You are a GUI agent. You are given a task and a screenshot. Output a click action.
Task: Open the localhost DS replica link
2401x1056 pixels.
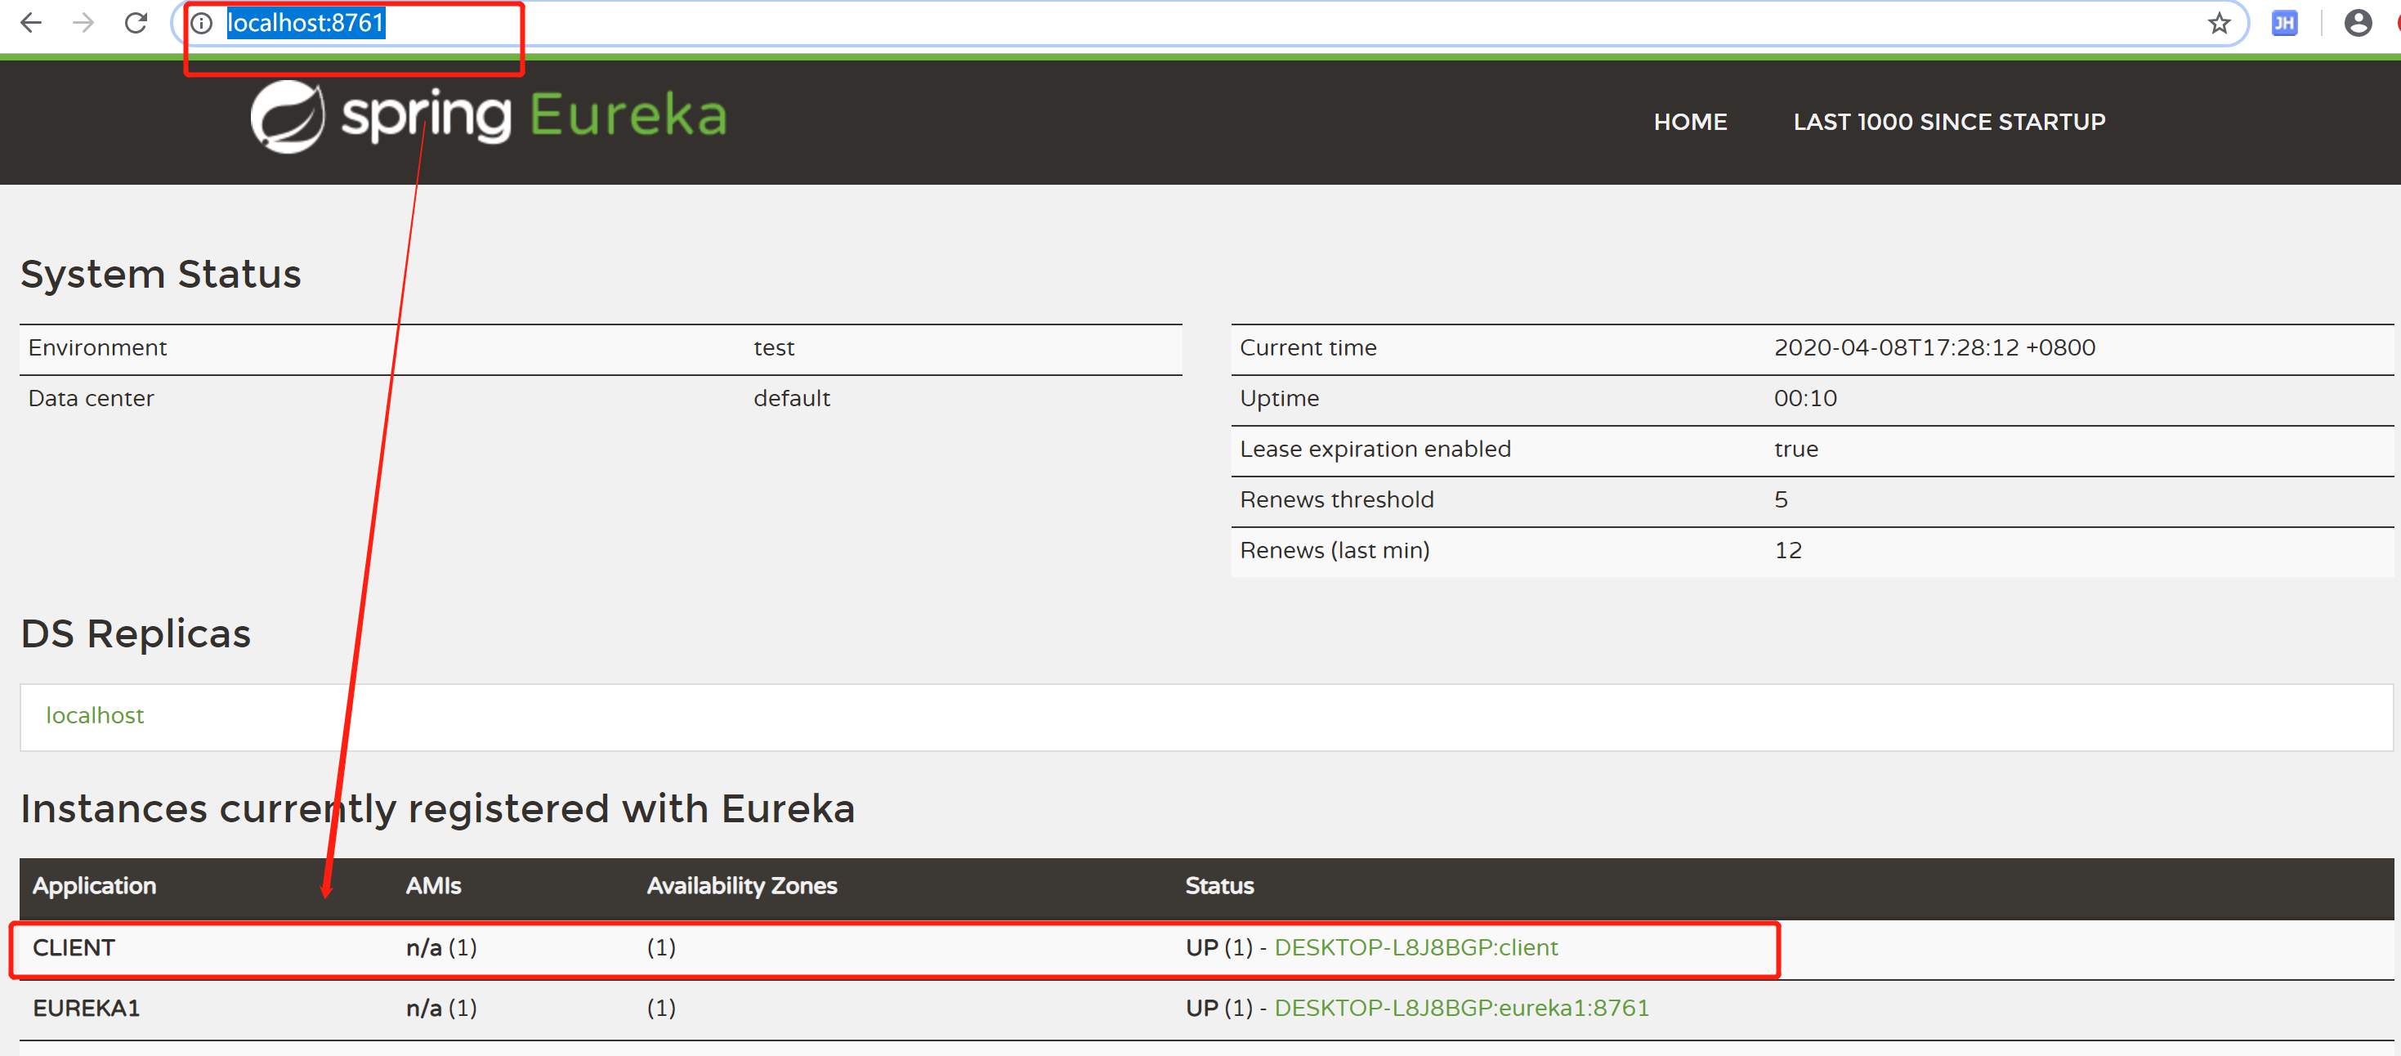(x=95, y=715)
